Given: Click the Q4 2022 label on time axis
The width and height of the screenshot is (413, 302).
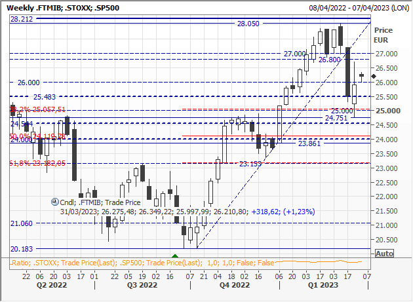Looking at the screenshot, I should coord(234,285).
